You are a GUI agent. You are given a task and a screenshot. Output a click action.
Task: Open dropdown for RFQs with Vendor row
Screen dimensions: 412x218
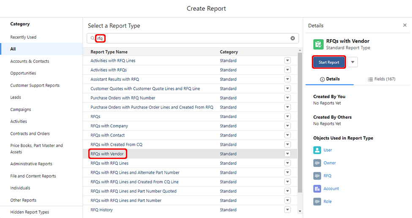click(x=287, y=154)
